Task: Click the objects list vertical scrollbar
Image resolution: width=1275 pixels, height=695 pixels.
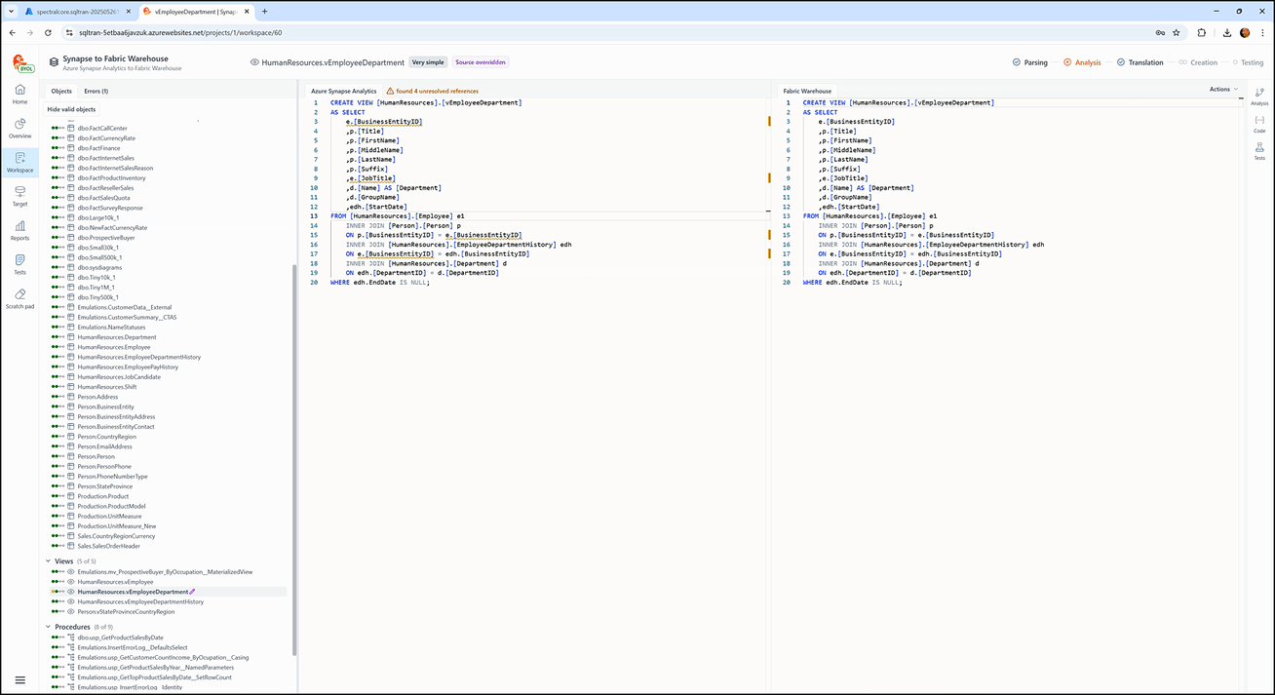Action: (293, 458)
